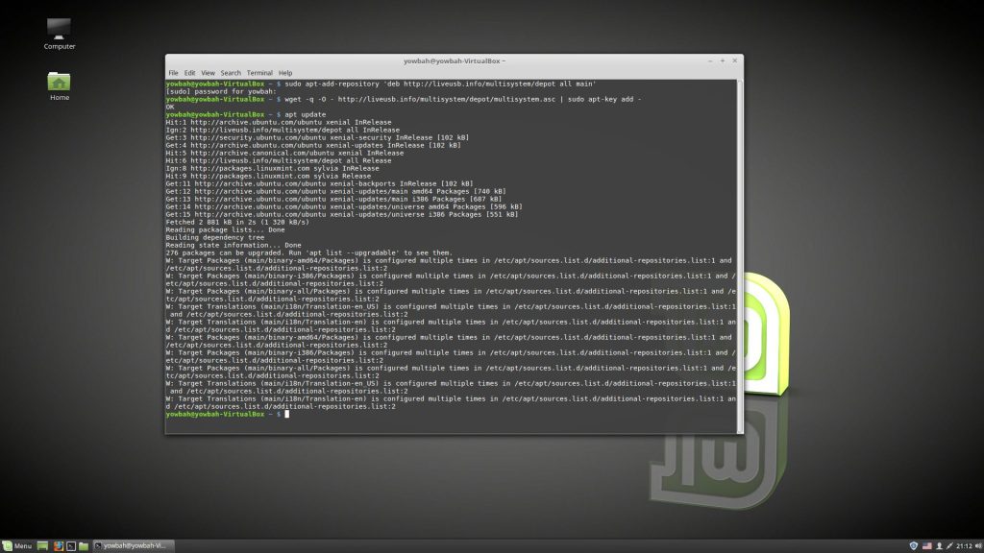
Task: Open the Home folder desktop icon
Action: pyautogui.click(x=60, y=84)
